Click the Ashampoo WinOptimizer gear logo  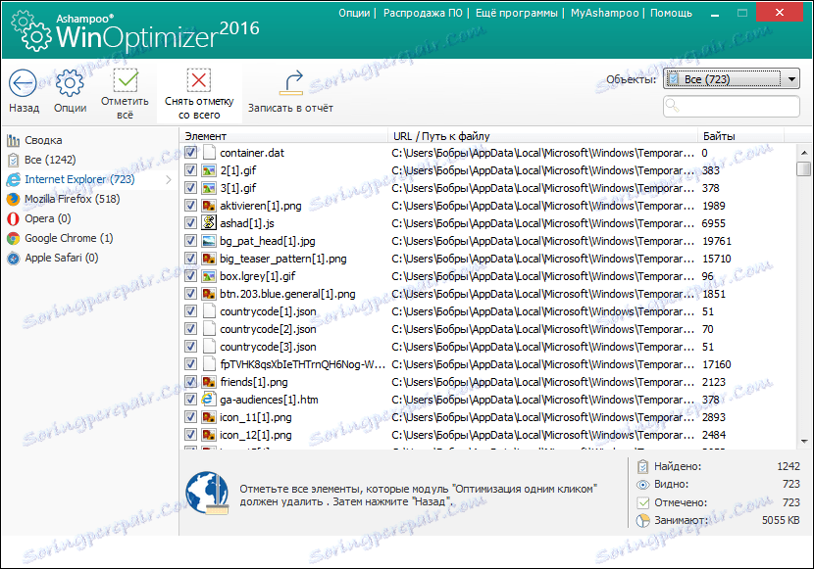(x=31, y=31)
